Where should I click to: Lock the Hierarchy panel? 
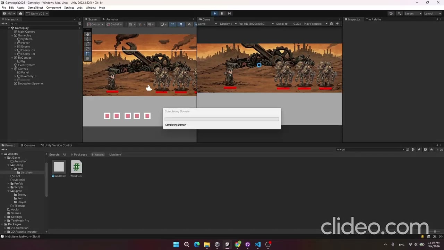coord(75,19)
